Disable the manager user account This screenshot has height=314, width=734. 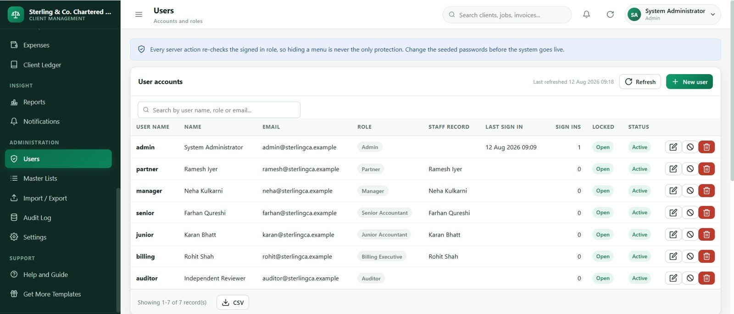click(x=690, y=191)
